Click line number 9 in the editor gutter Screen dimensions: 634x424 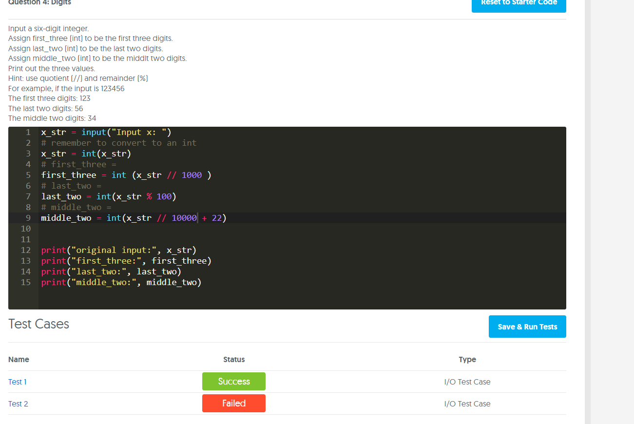[28, 218]
